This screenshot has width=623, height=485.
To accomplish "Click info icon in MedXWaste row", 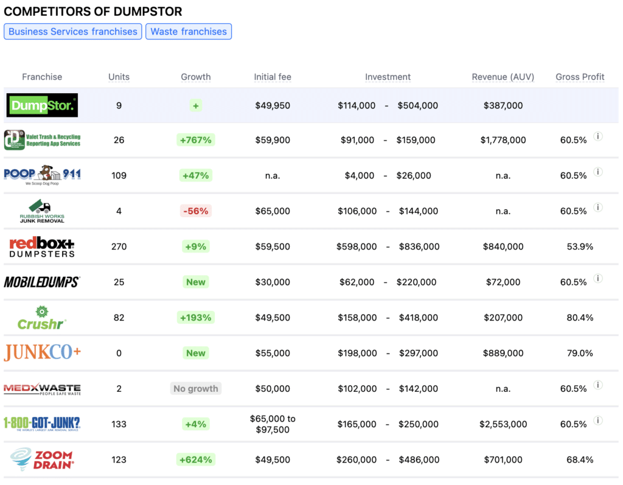I will coord(598,385).
